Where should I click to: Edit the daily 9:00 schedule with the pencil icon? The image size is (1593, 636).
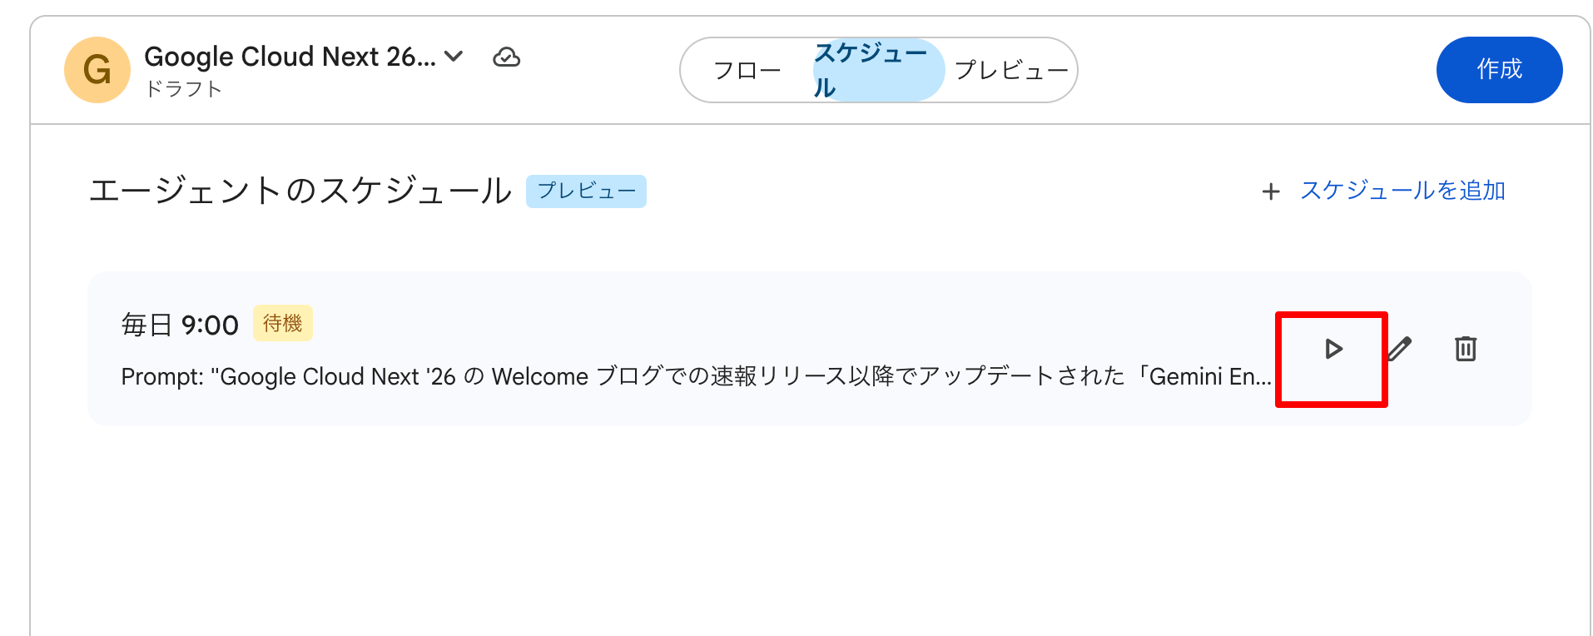point(1400,349)
